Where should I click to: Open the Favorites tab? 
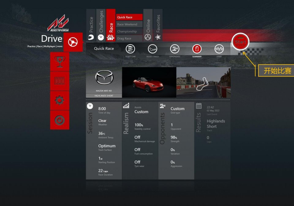click(158, 25)
